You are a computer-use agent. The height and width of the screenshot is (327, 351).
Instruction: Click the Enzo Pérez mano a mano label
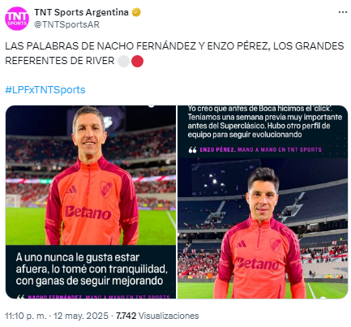261,149
